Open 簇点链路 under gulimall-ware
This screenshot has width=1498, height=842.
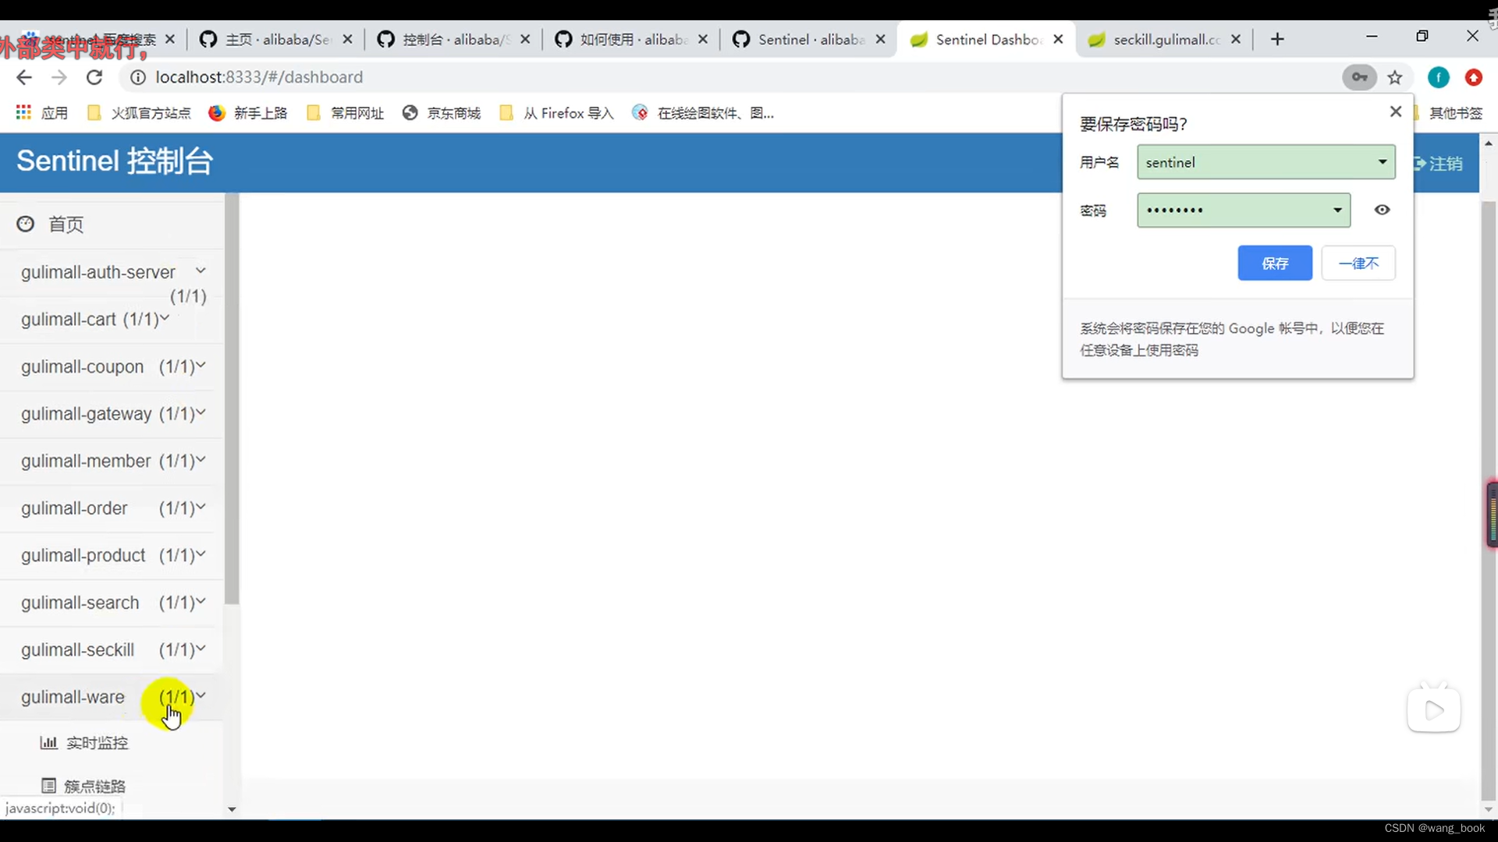(x=83, y=786)
